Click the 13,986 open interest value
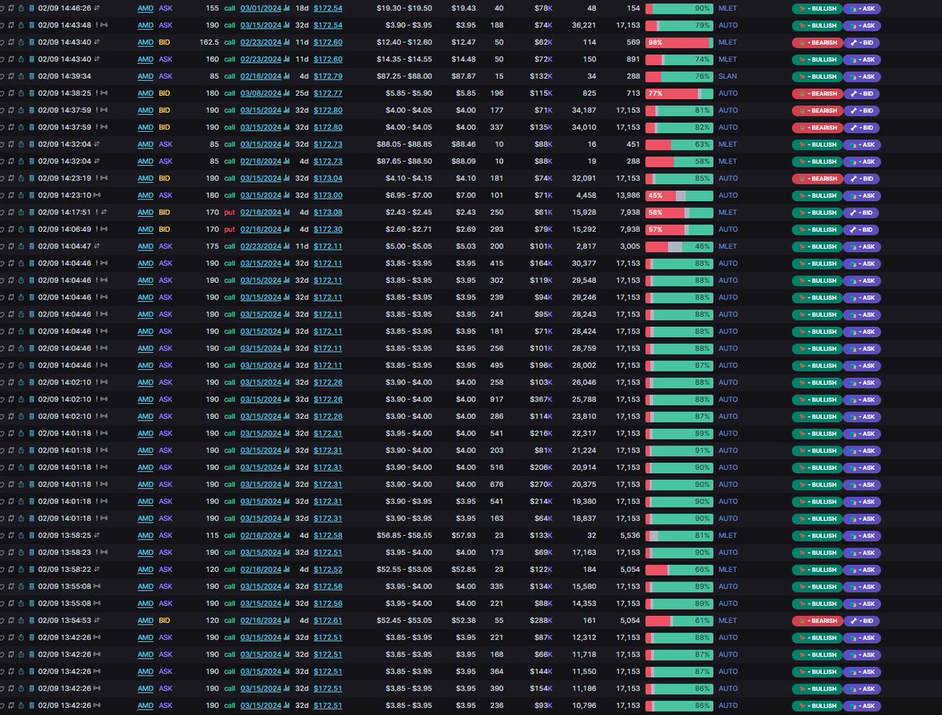This screenshot has width=942, height=715. [x=628, y=195]
